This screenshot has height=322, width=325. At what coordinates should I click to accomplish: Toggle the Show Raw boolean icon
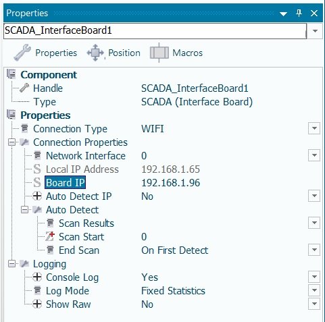pyautogui.click(x=37, y=304)
